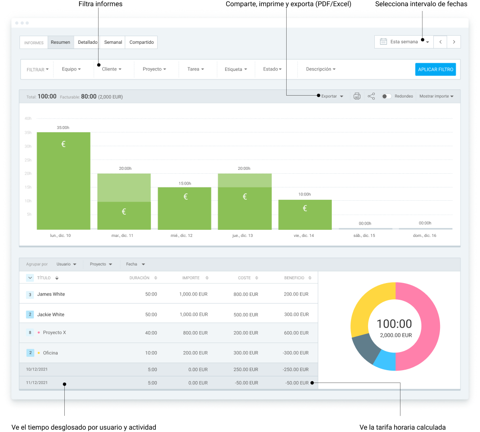Open the Proyecto filter dropdown
Image resolution: width=480 pixels, height=432 pixels.
pos(154,69)
